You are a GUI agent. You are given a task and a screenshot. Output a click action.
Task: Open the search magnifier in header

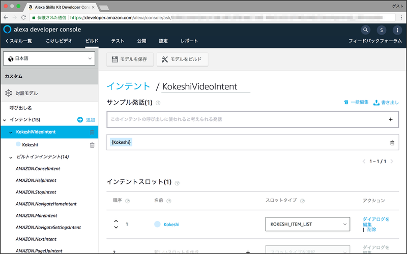[365, 30]
